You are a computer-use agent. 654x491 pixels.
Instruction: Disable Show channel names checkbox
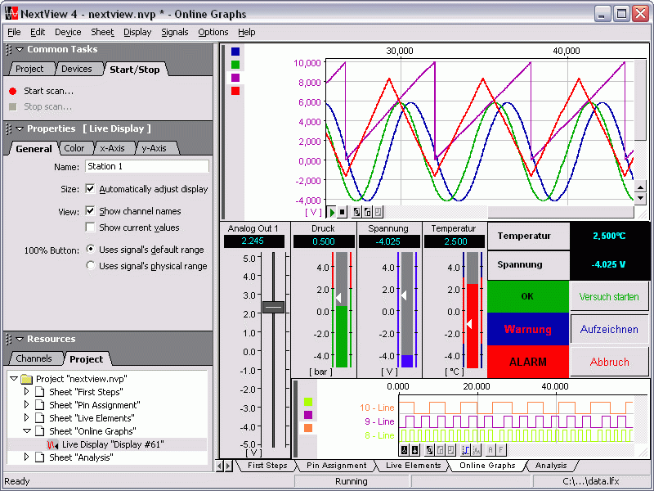pos(91,211)
